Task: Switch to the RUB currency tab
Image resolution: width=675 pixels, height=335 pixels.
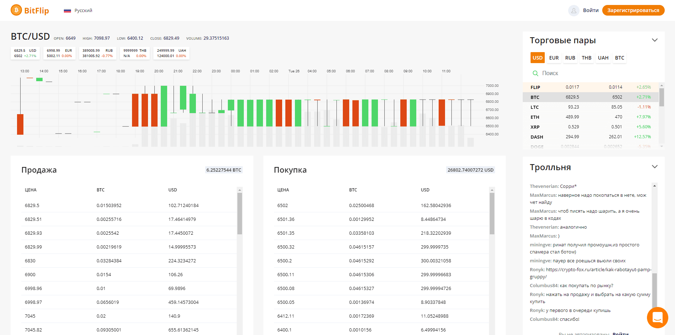Action: (570, 58)
